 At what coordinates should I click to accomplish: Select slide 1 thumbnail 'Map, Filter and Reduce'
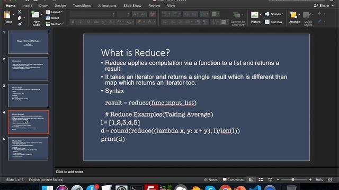tap(28, 42)
